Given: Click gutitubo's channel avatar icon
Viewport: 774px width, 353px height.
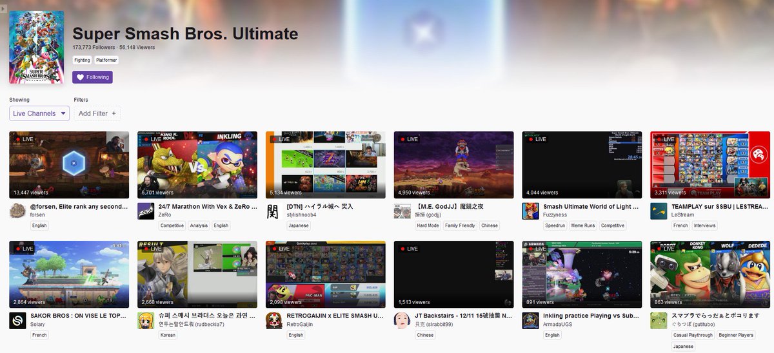Looking at the screenshot, I should click(x=659, y=321).
